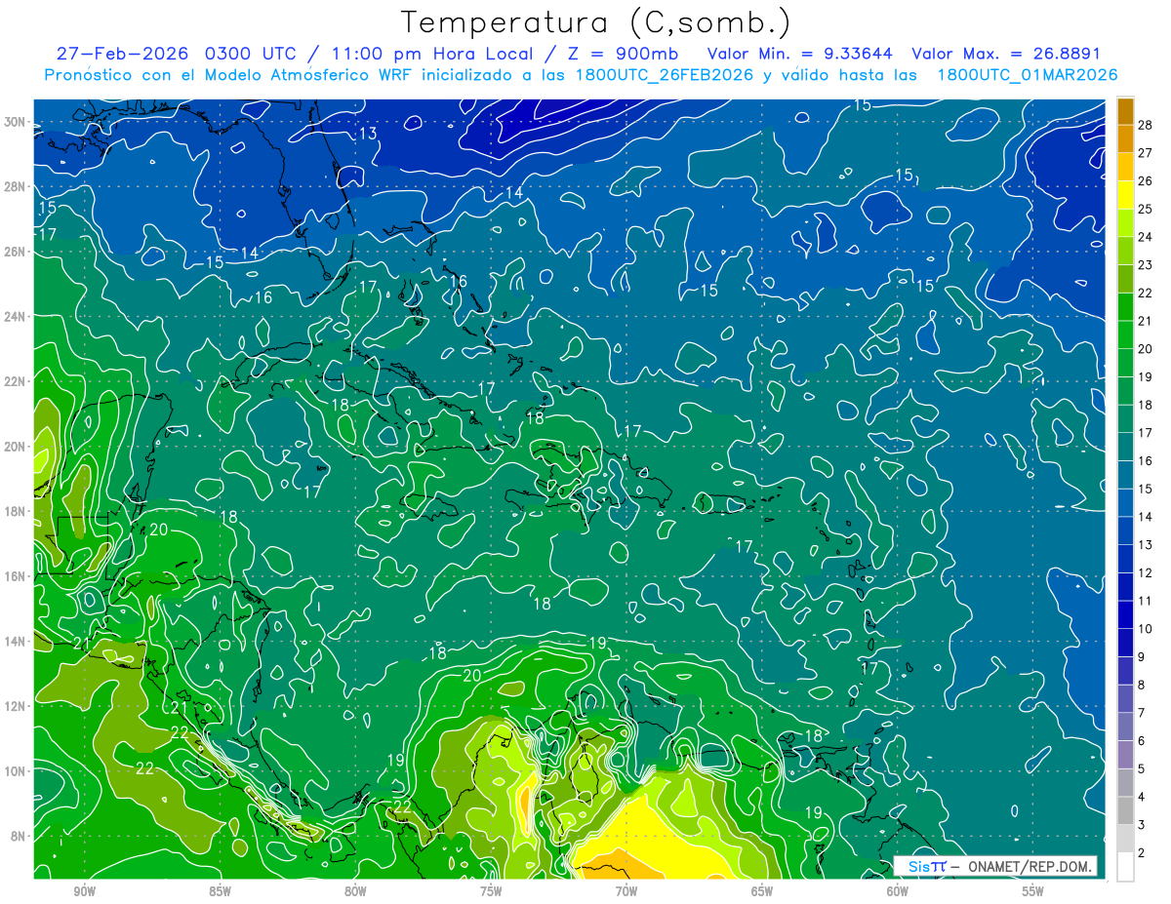Click legend scale value 10

coord(1146,629)
